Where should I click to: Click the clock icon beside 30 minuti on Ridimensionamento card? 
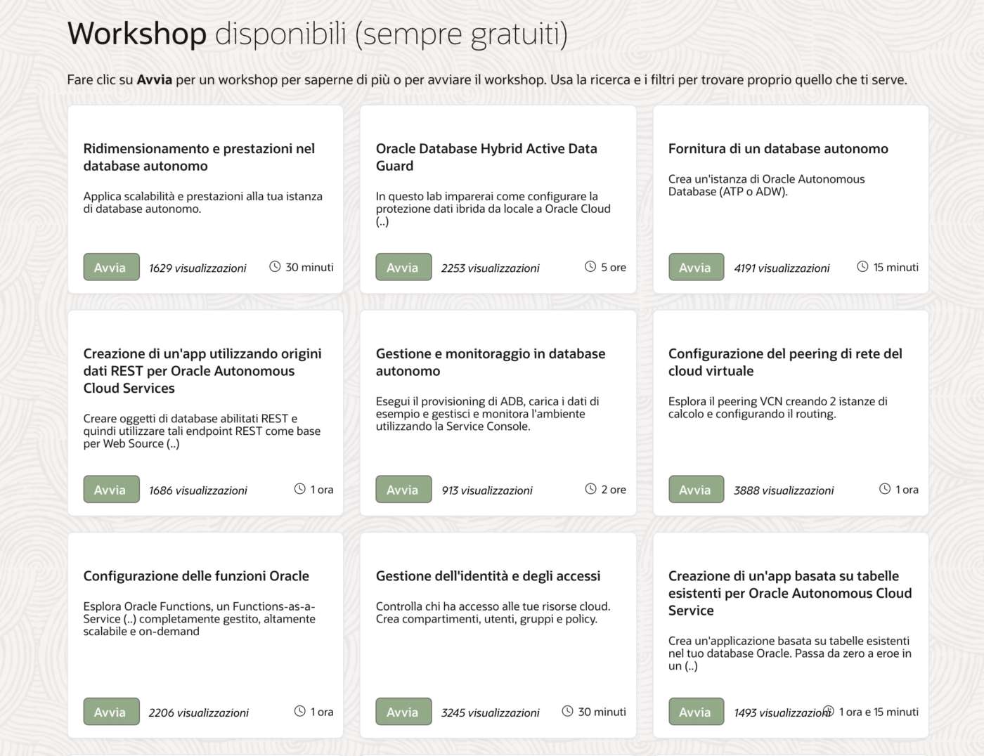(x=275, y=267)
